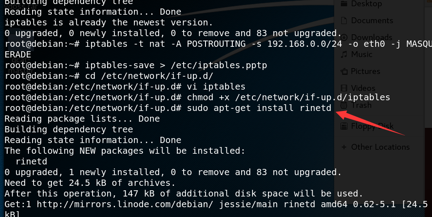Click the Downloads arrow icon
This screenshot has width=432, height=217.
click(x=344, y=37)
